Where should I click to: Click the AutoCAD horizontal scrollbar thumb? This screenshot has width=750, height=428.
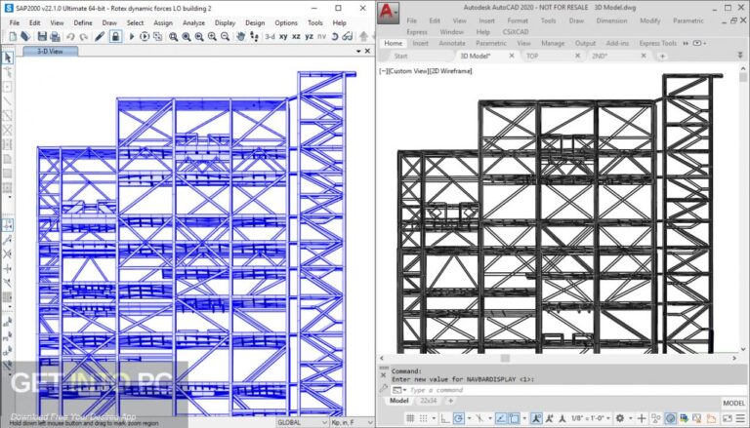[x=505, y=358]
